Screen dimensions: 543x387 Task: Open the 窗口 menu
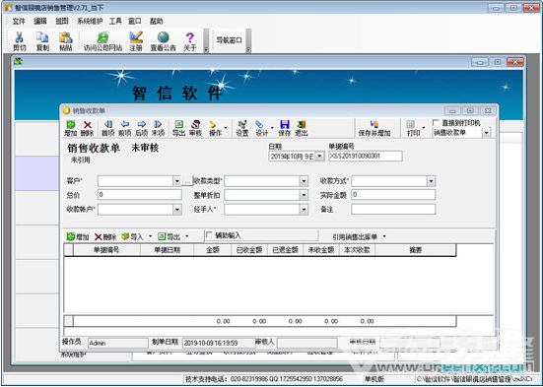point(135,21)
